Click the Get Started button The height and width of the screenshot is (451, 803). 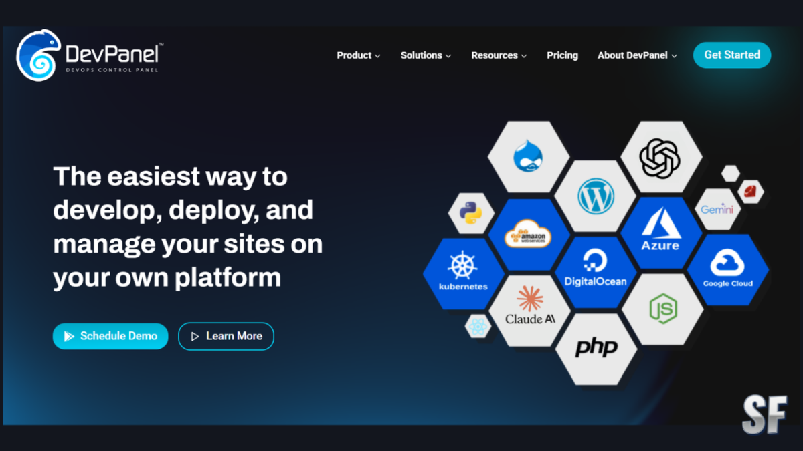[x=731, y=55]
